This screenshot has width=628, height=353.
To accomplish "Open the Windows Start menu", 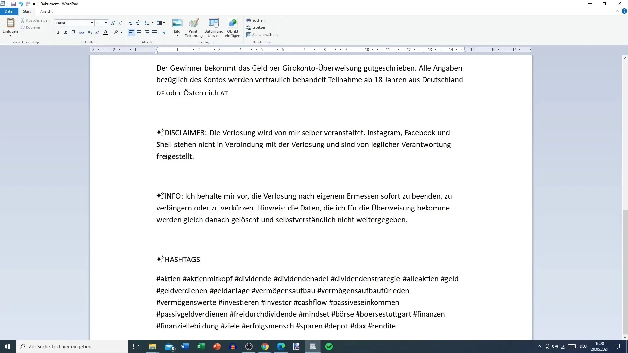I will (x=8, y=346).
